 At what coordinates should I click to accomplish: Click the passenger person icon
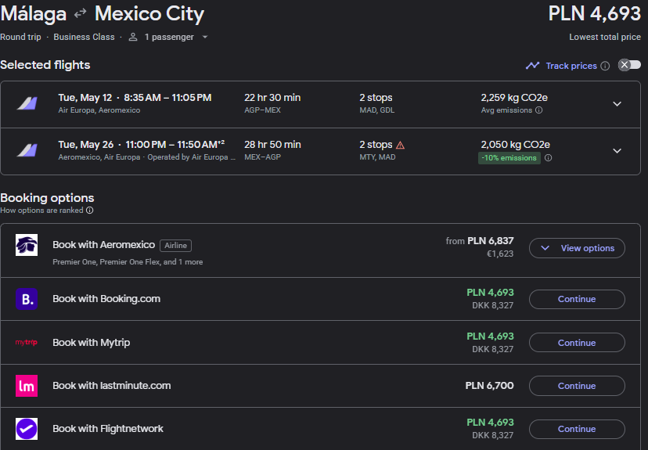pos(133,37)
